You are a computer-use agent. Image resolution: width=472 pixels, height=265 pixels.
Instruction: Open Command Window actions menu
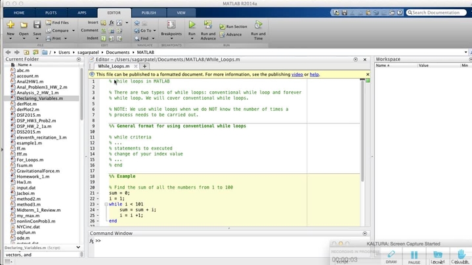click(365, 234)
